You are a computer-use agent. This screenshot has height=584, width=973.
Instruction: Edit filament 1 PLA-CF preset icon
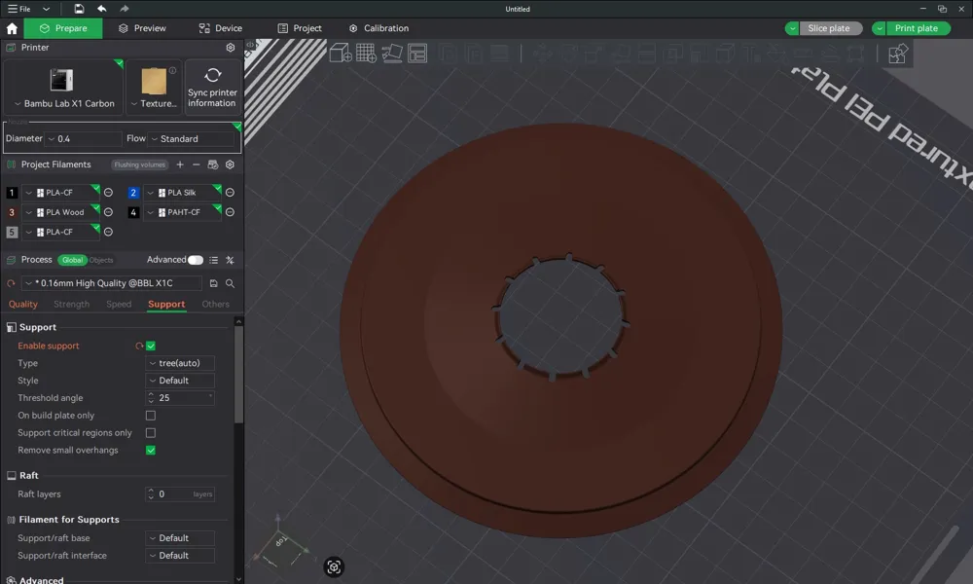(x=108, y=193)
